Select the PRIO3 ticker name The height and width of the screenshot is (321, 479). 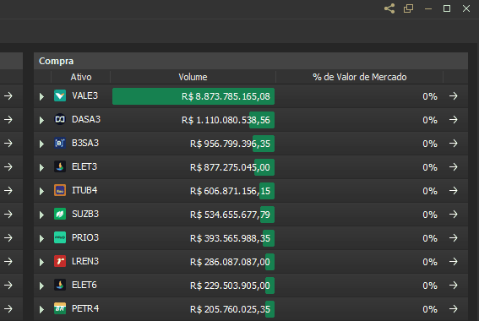point(85,238)
